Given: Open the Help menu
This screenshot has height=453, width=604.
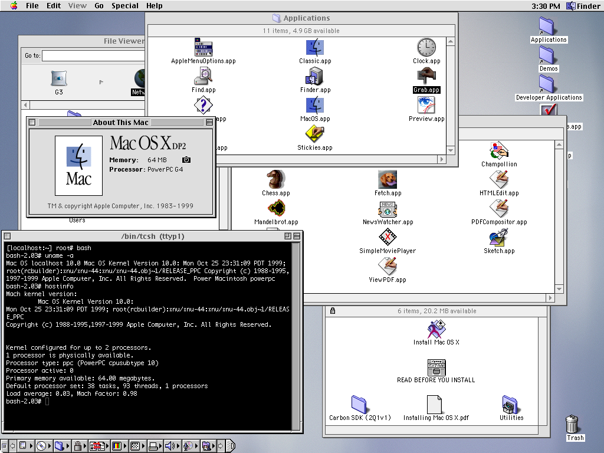Looking at the screenshot, I should pyautogui.click(x=154, y=6).
